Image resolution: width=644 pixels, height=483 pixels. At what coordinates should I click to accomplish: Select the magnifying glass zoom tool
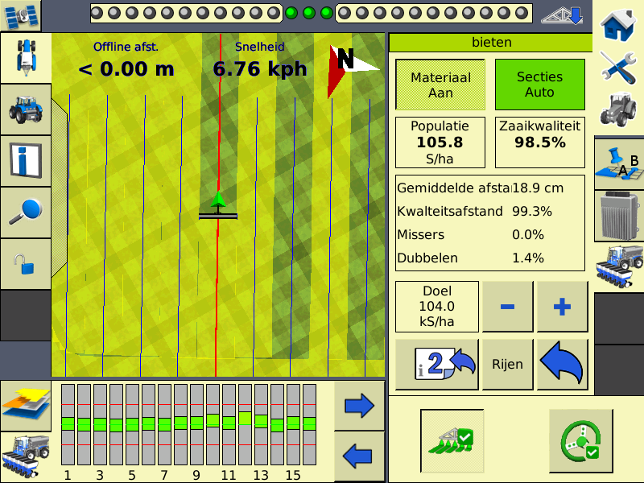(x=25, y=212)
